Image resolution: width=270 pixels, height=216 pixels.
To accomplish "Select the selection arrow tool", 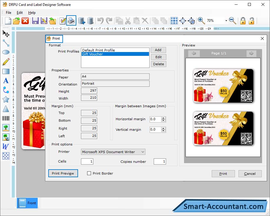I will click(x=6, y=34).
